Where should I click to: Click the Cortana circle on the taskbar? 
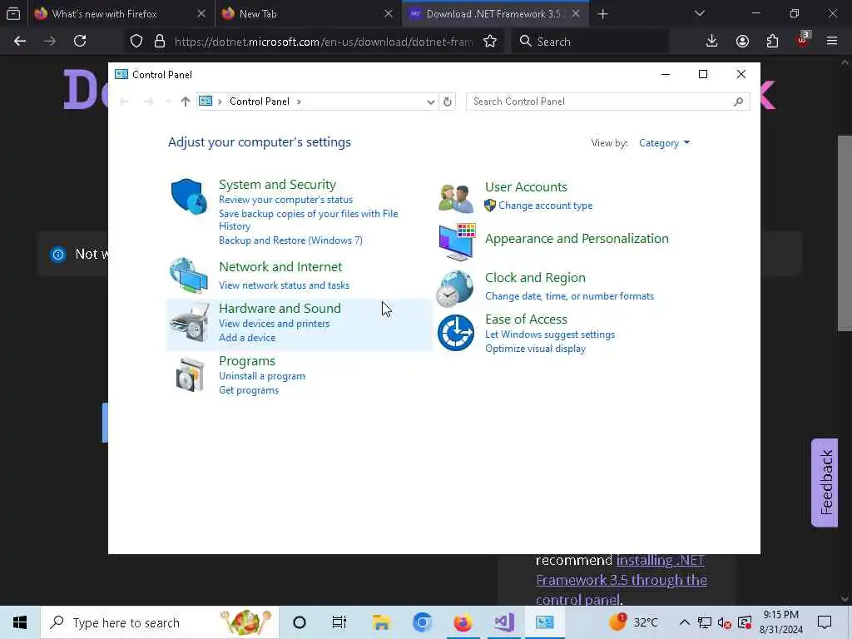[300, 622]
